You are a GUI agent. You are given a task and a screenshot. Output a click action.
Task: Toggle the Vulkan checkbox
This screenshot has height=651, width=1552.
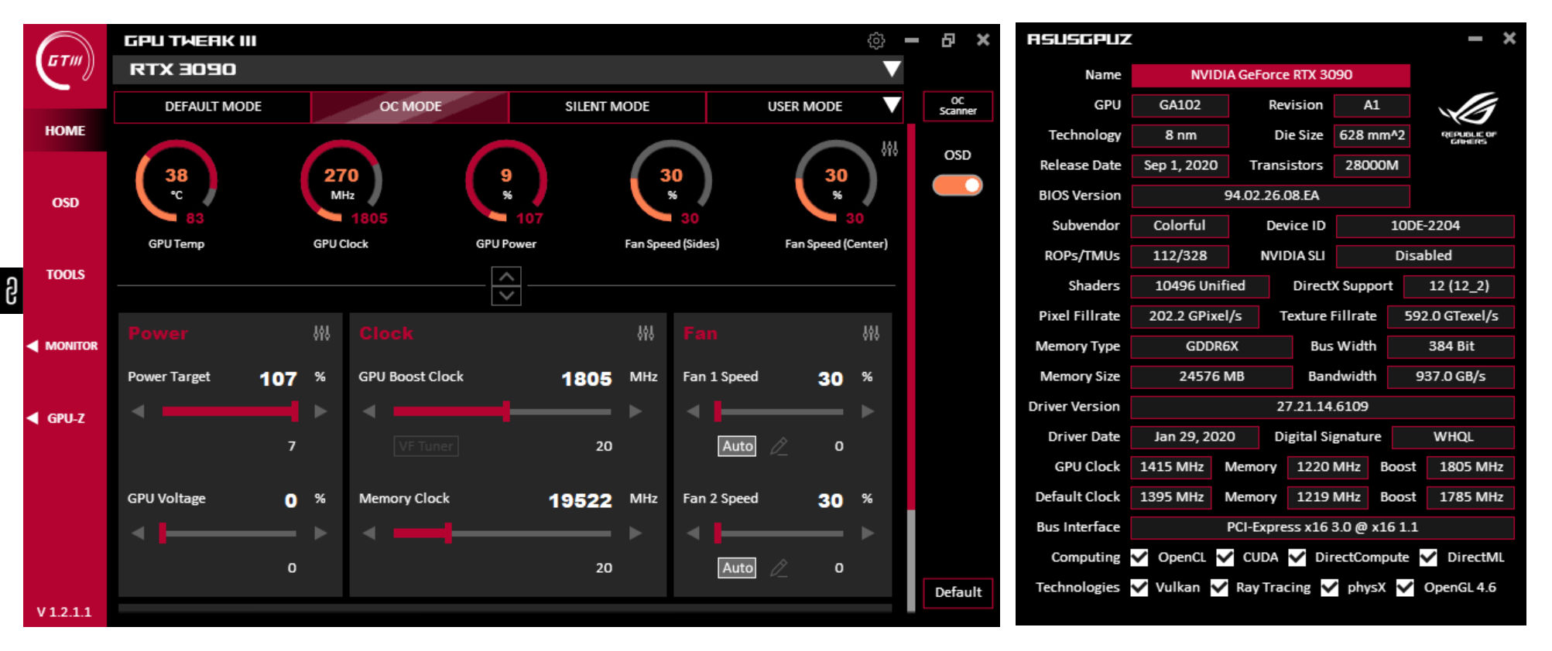1139,588
